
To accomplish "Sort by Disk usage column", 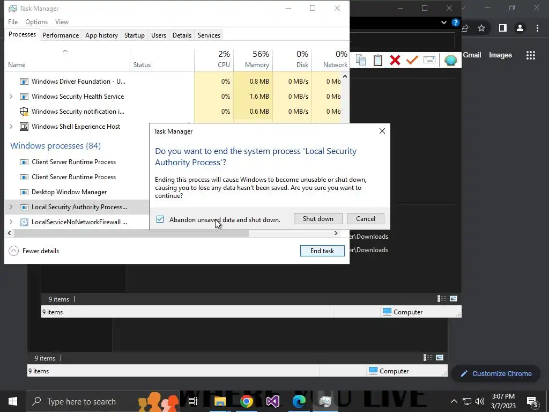I will 292,60.
